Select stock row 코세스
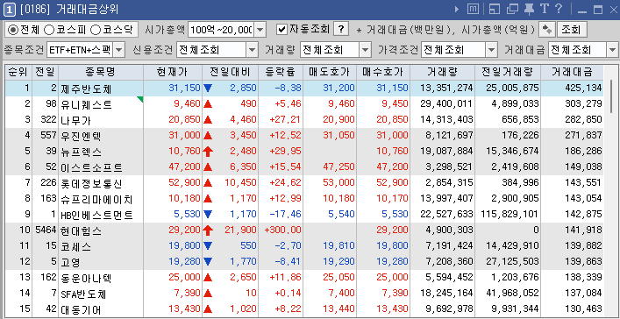The width and height of the screenshot is (620, 319). click(304, 246)
